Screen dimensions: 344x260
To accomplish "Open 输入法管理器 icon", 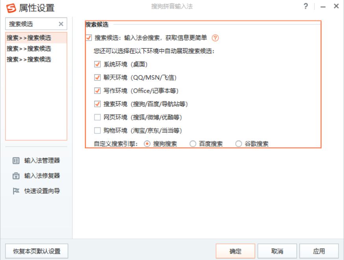I will click(x=16, y=161).
